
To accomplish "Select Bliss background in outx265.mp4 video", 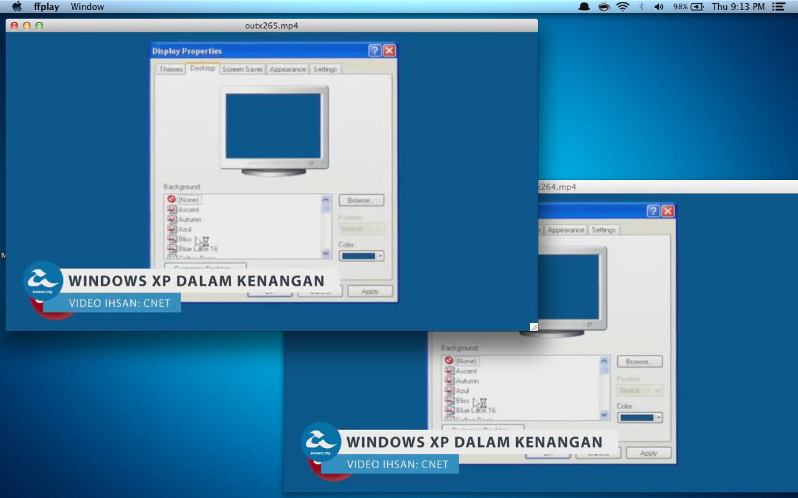I will tap(180, 239).
